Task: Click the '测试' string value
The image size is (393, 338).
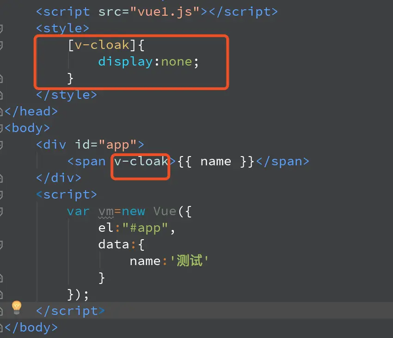Action: pyautogui.click(x=189, y=260)
